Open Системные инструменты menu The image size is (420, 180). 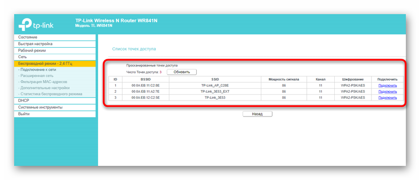[x=55, y=107]
